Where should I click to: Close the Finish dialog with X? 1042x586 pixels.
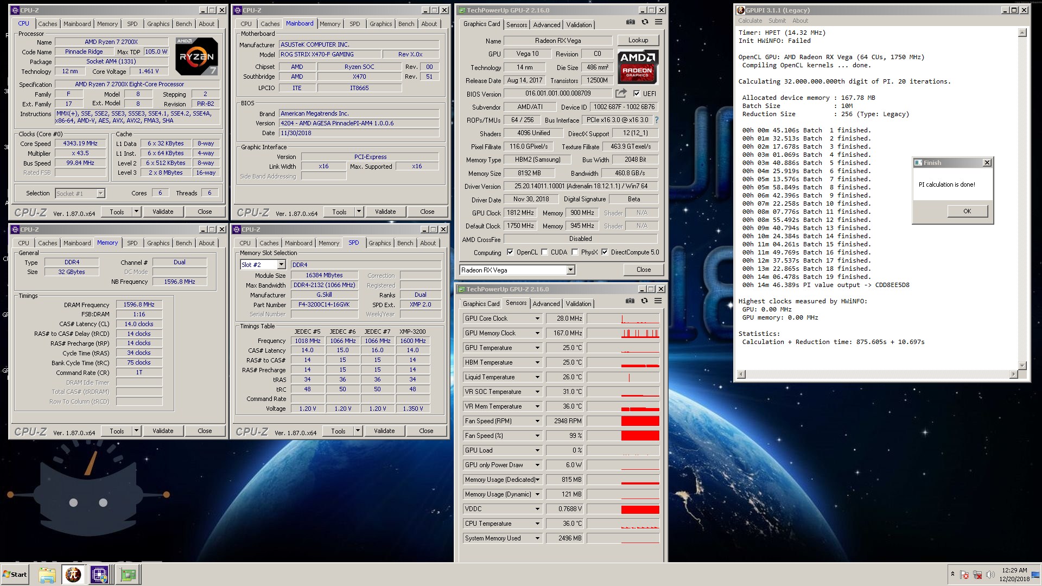tap(987, 162)
